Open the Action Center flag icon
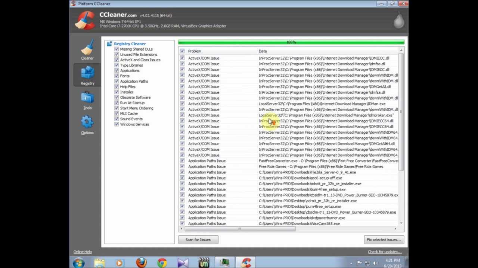 coord(359,263)
